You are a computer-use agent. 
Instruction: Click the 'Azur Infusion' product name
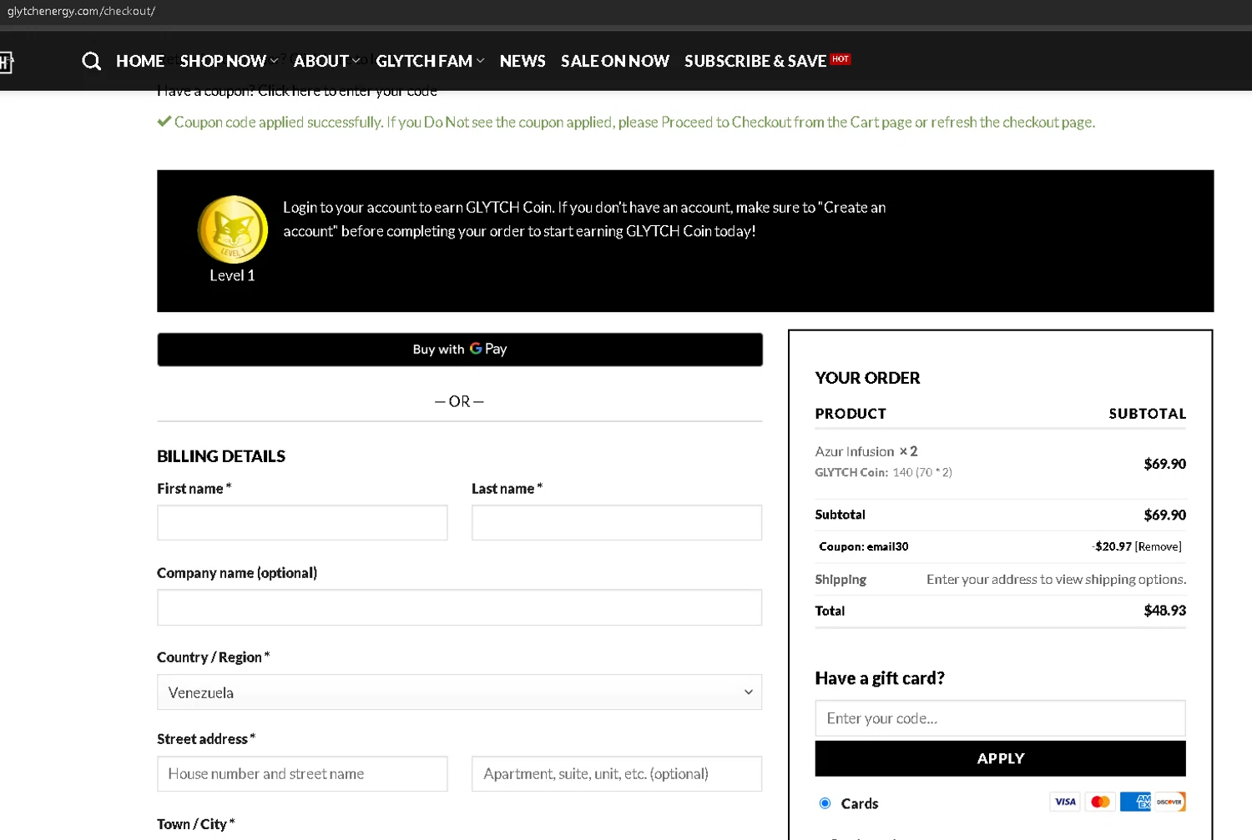pyautogui.click(x=854, y=451)
